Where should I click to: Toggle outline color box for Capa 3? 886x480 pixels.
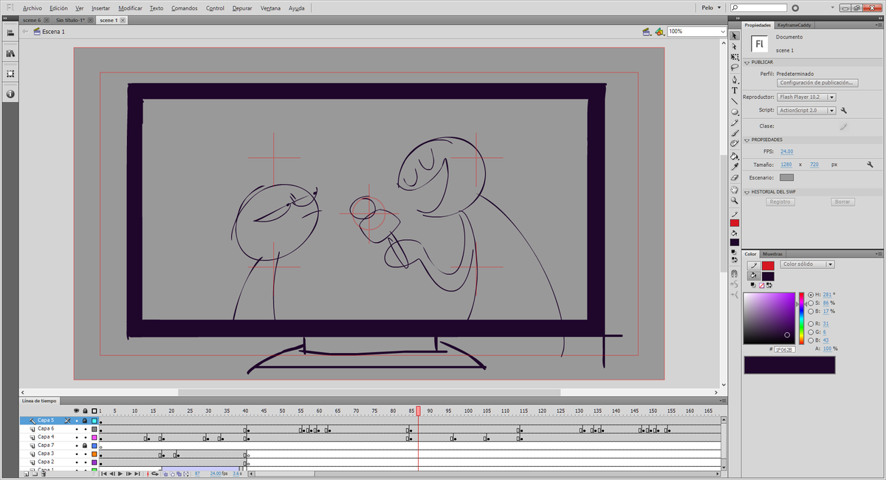(95, 454)
